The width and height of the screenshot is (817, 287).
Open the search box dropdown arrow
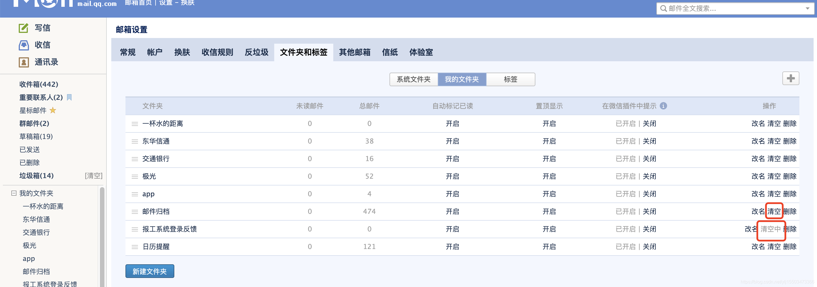coord(807,9)
